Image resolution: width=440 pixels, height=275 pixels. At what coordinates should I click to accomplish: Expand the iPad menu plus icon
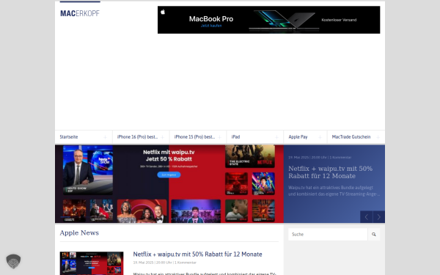(276, 137)
